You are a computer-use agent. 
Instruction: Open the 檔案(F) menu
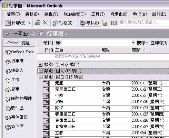point(13,14)
